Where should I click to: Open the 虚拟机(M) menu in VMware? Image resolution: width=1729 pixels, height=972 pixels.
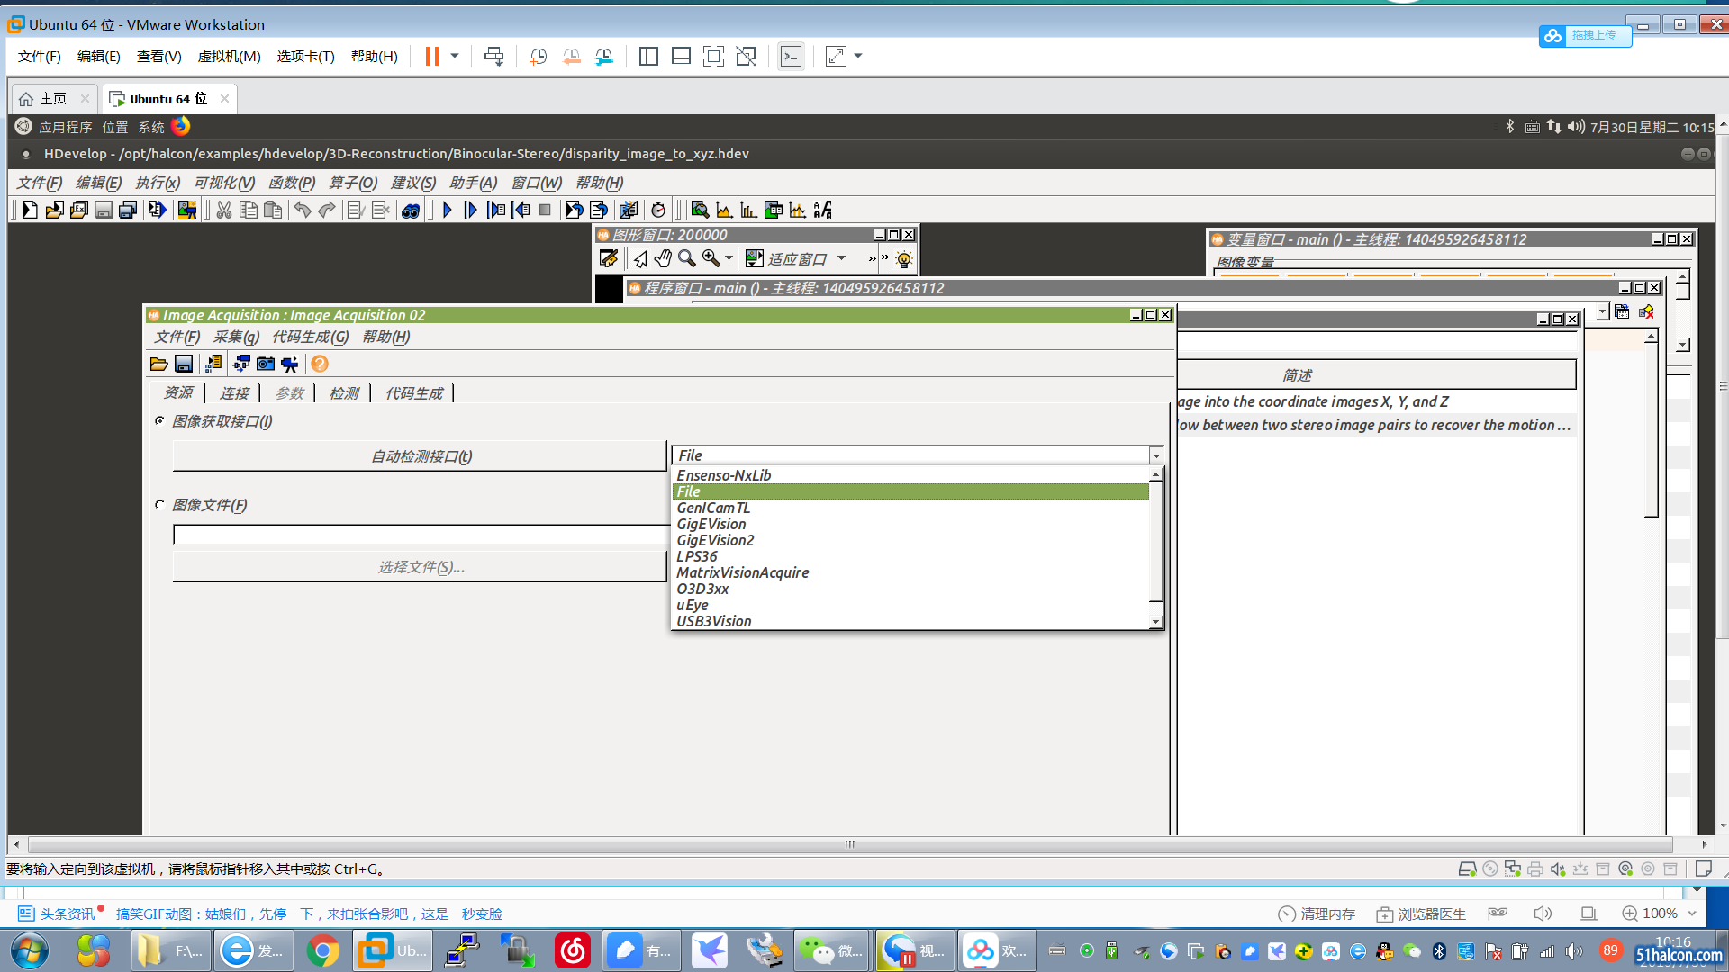pyautogui.click(x=229, y=56)
